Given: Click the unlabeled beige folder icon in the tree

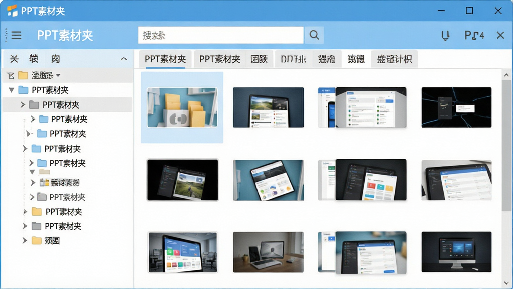Looking at the screenshot, I should (x=45, y=172).
